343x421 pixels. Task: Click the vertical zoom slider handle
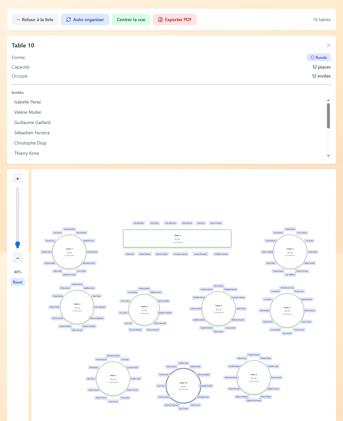18,244
